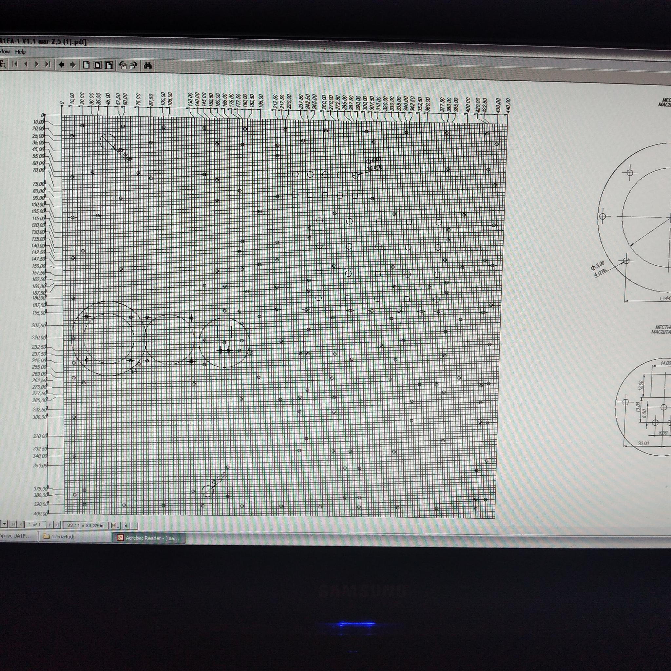The width and height of the screenshot is (671, 671).
Task: Open the page layout dropdown in status bar
Action: [x=115, y=526]
